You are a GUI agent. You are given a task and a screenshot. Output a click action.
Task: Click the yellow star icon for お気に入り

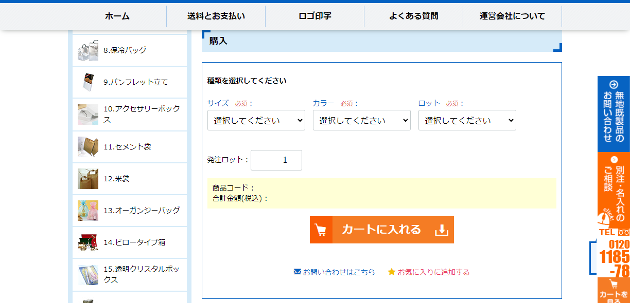coord(392,273)
